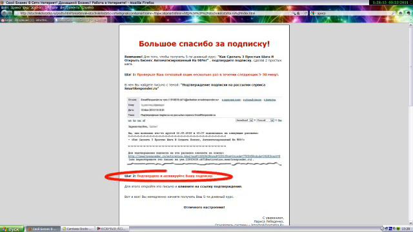This screenshot has height=232, width=413.
Task: Switch to the Gmail Входящие tab
Action: click(26, 20)
